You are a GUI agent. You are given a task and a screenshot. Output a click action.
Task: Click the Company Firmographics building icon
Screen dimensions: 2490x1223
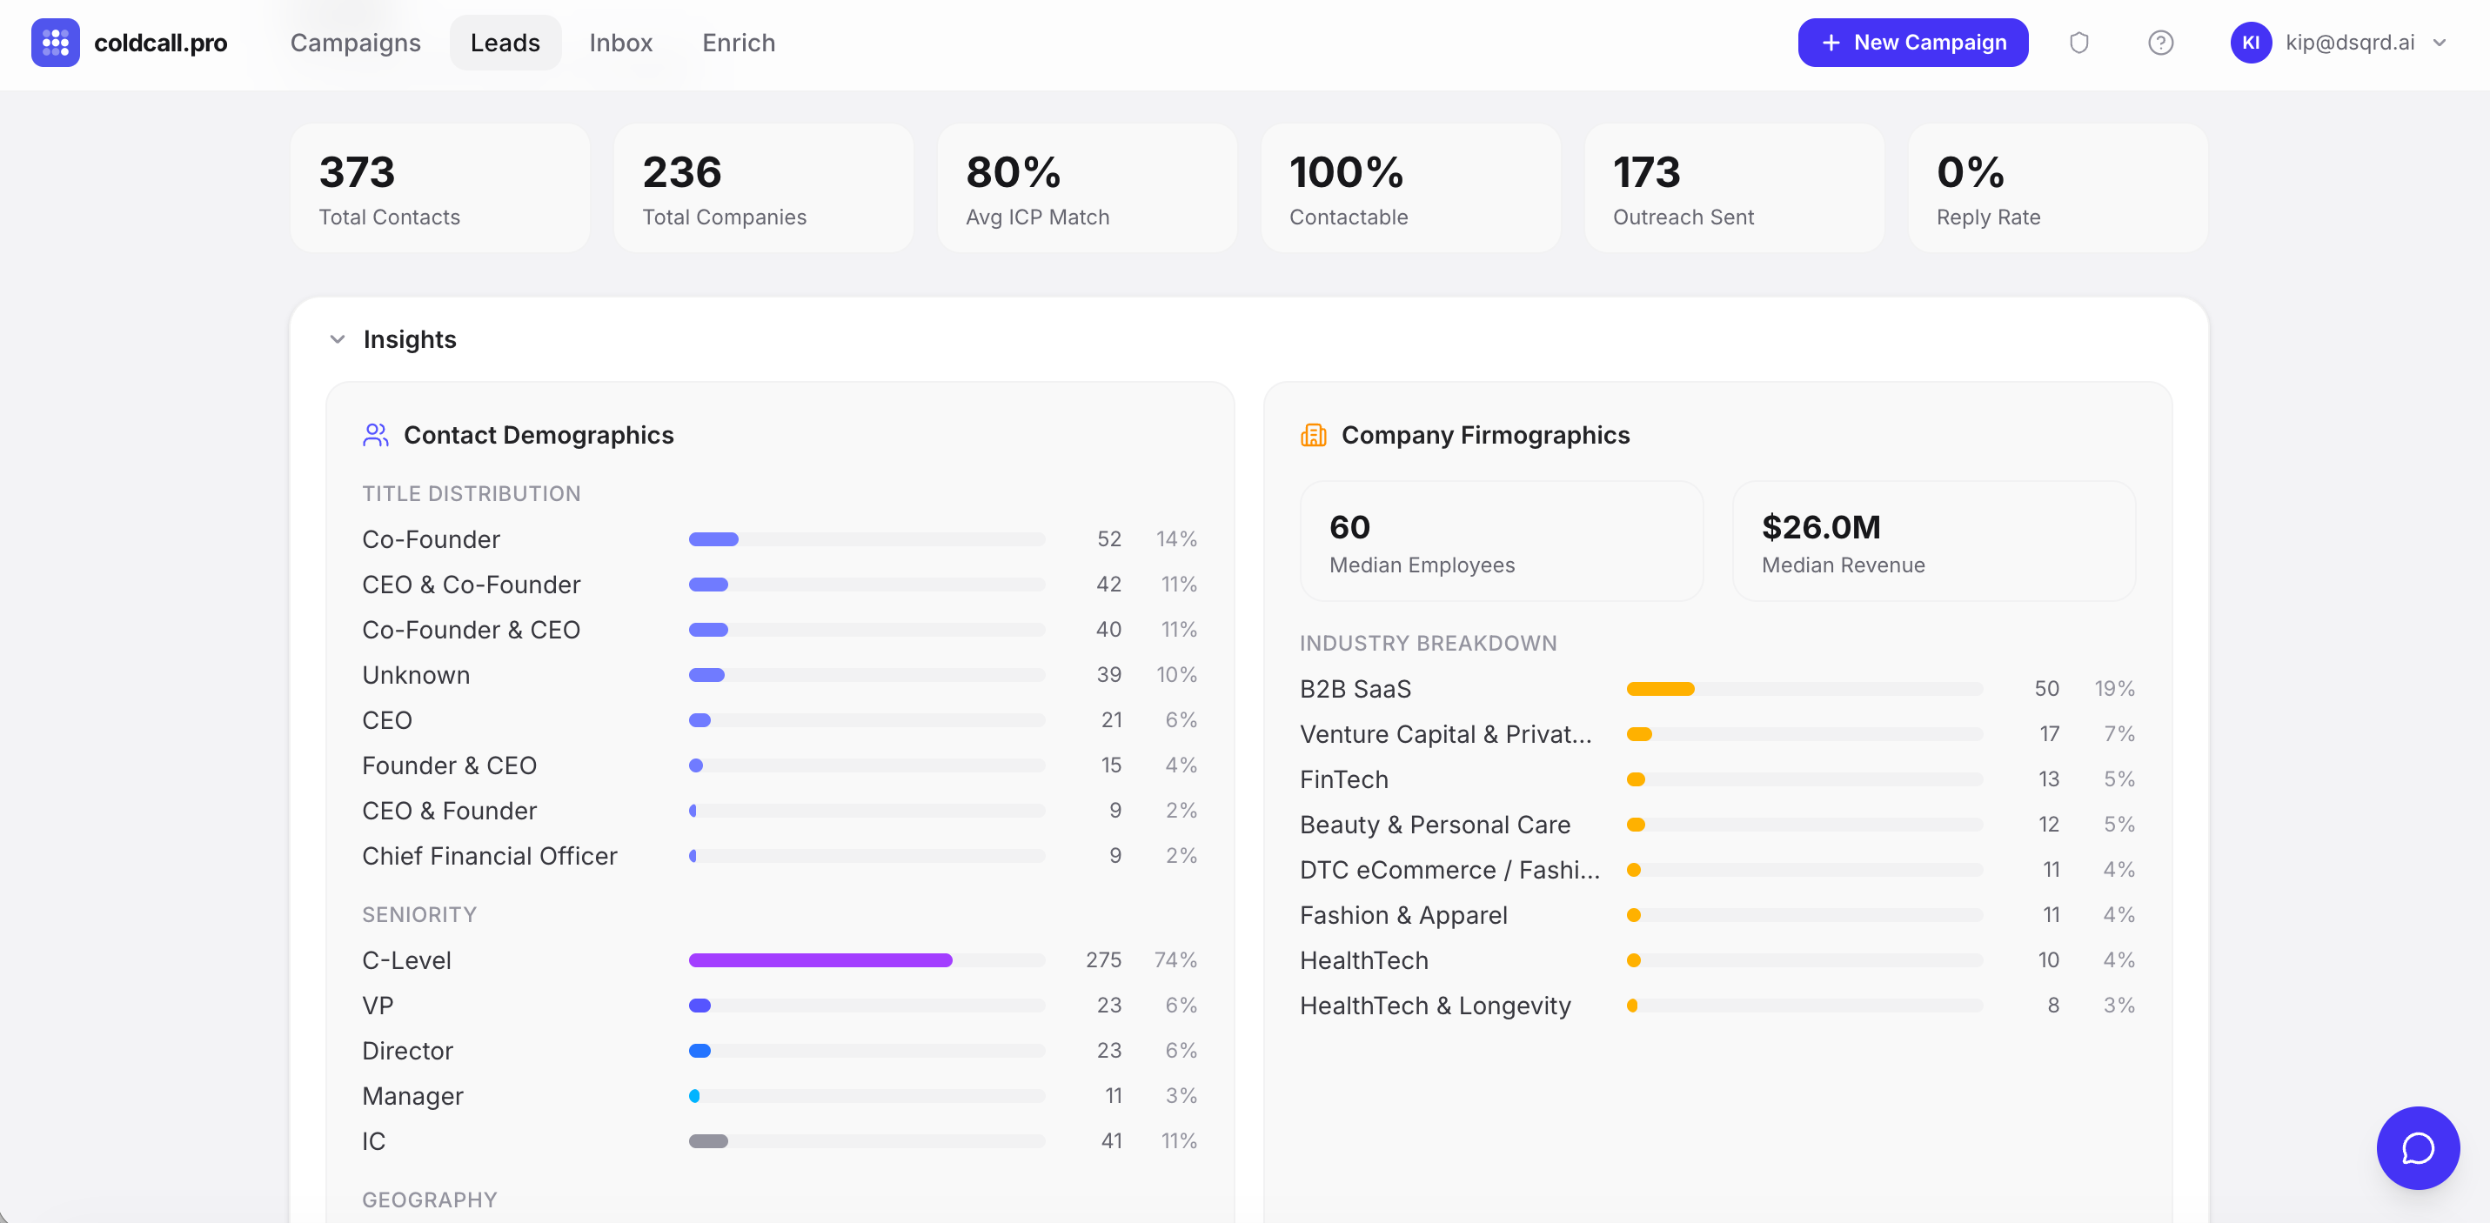1313,435
